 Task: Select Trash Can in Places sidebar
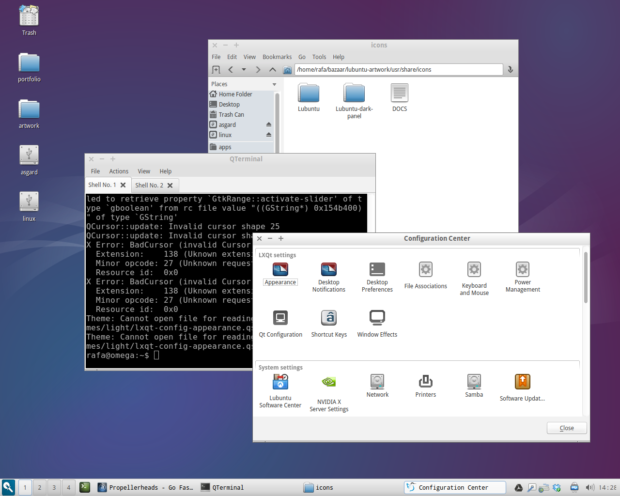231,115
